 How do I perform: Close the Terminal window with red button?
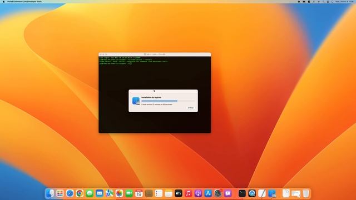[x=101, y=54]
